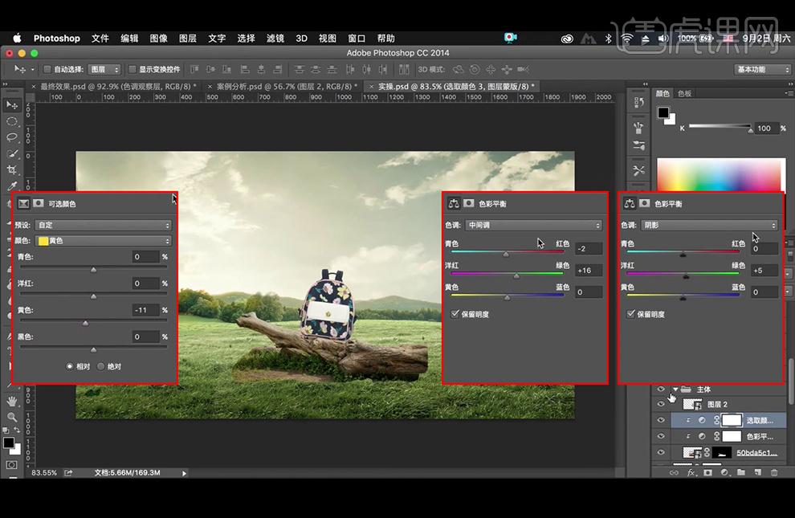
Task: Select the Zoom tool
Action: 12,417
